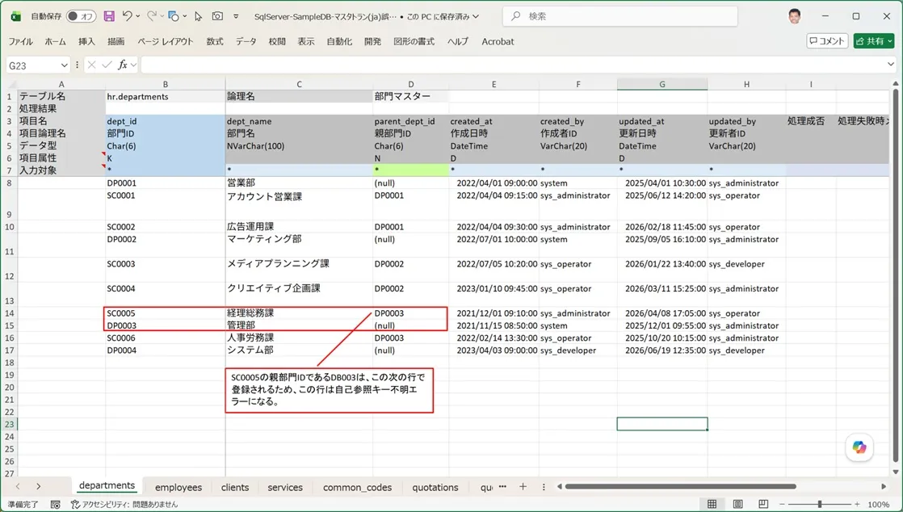Expand the formula bar chevron

click(x=891, y=65)
